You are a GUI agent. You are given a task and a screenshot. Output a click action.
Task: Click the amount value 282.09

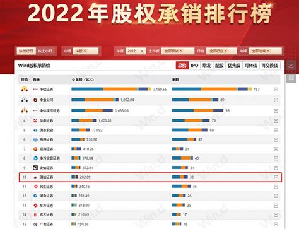(x=85, y=177)
